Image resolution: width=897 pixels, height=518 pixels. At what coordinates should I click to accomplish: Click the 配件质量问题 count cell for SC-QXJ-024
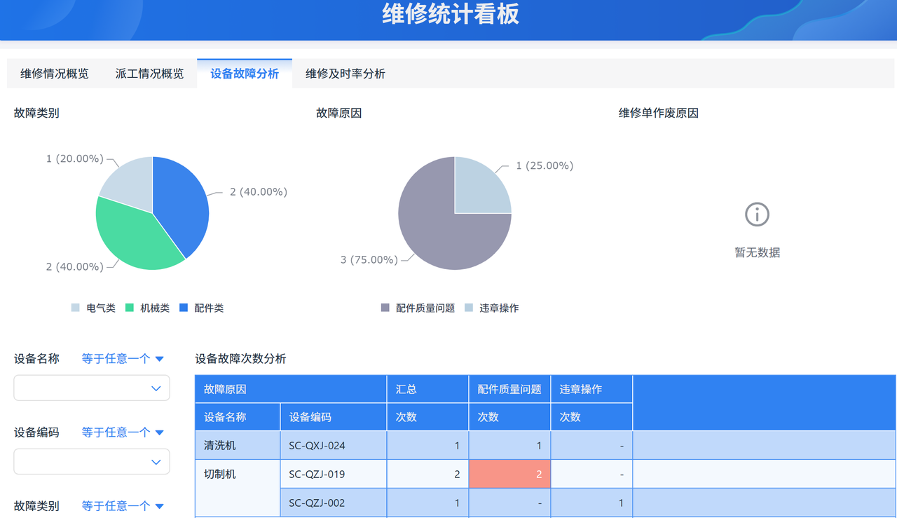coord(509,446)
